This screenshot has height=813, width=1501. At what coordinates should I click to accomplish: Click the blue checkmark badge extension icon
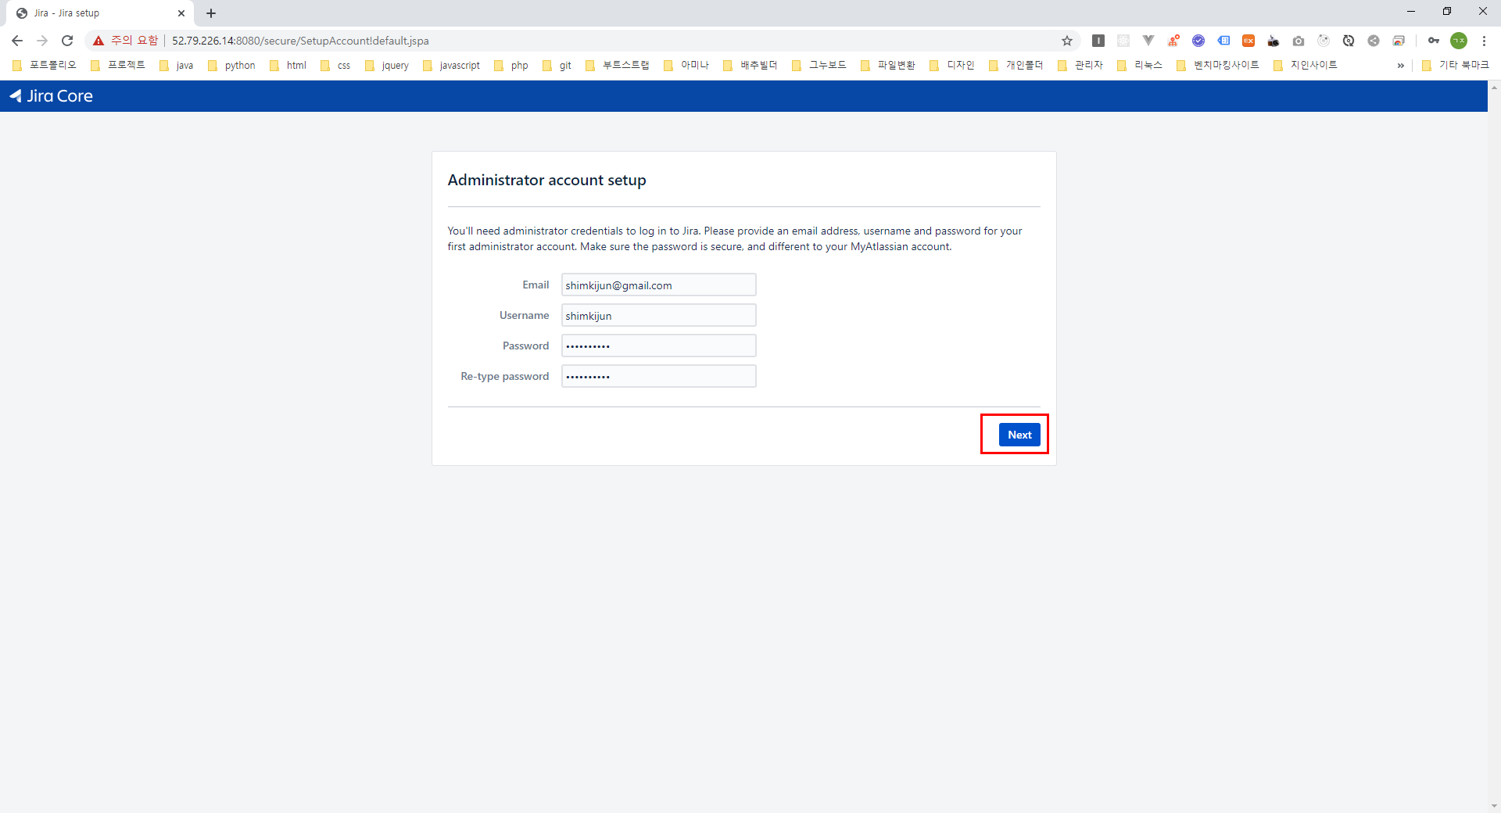tap(1198, 41)
